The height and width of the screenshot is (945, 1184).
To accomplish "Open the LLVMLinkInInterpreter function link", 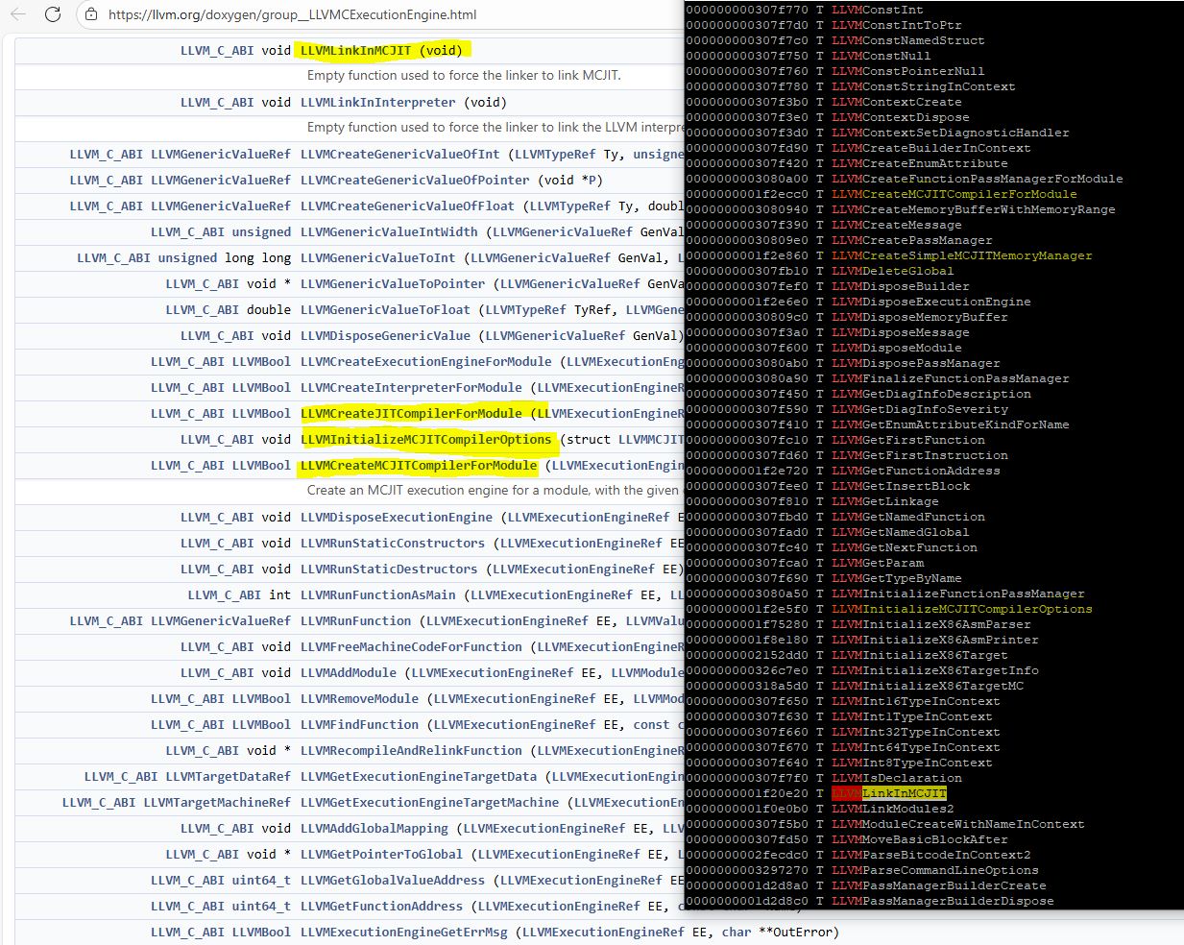I will (x=377, y=103).
